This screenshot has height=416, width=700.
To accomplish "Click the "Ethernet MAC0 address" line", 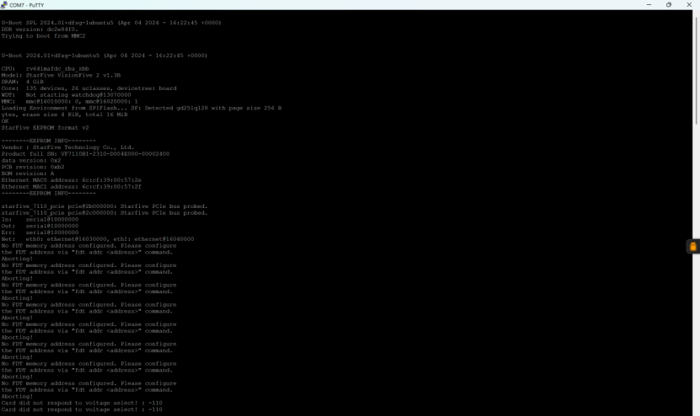I will (71, 180).
